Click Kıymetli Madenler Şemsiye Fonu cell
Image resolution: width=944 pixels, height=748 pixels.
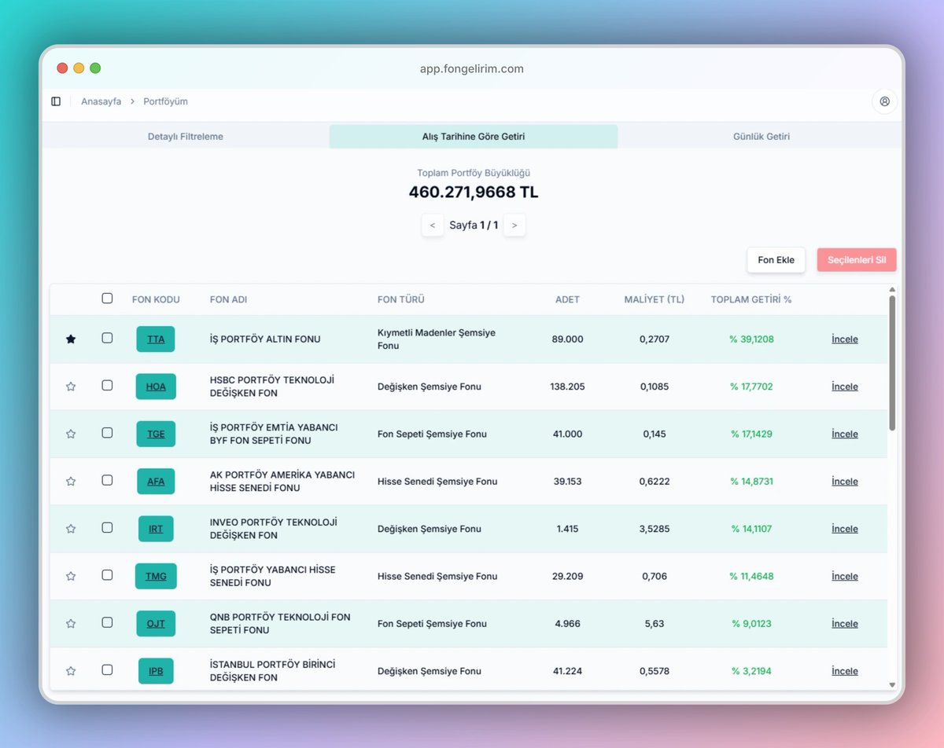pyautogui.click(x=437, y=339)
